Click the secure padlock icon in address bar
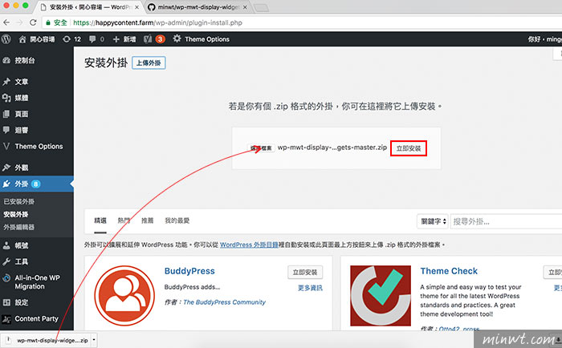Screen dimensions: 562x348 click(47, 22)
